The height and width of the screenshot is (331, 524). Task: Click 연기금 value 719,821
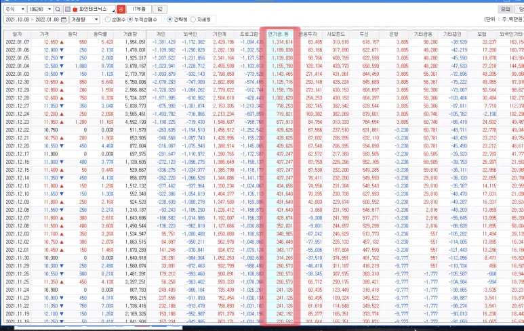point(285,114)
